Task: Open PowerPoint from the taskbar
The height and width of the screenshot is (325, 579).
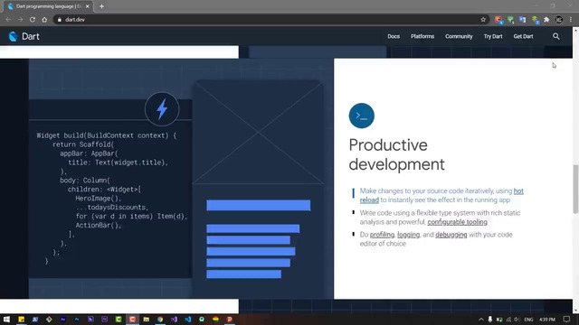Action: 229,319
